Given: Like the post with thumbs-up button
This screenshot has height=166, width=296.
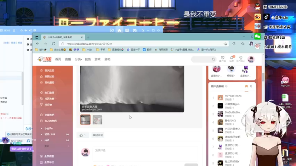Looking at the screenshot, I should tap(83, 135).
